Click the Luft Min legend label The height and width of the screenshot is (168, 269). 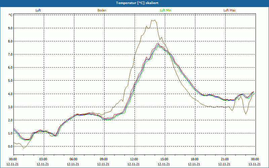point(165,10)
